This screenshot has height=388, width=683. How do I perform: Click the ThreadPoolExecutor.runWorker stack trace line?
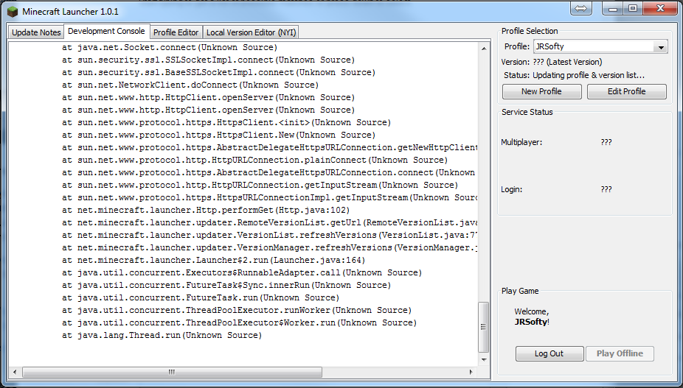[x=237, y=311]
